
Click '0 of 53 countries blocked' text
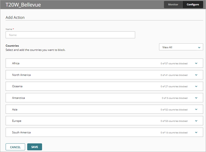174,121
